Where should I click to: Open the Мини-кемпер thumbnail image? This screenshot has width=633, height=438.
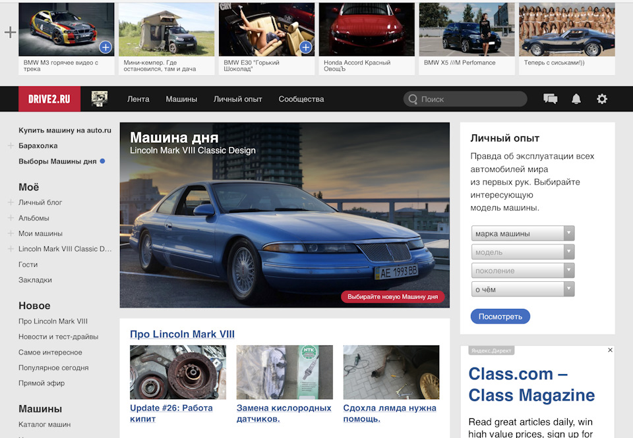coord(166,30)
